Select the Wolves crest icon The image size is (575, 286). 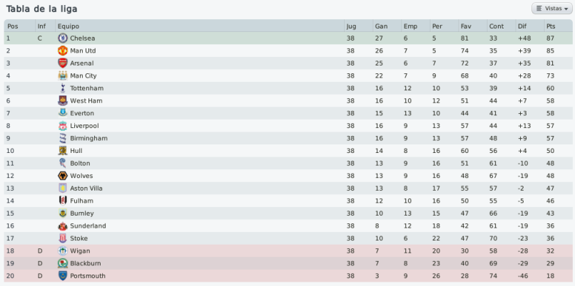[x=63, y=176]
